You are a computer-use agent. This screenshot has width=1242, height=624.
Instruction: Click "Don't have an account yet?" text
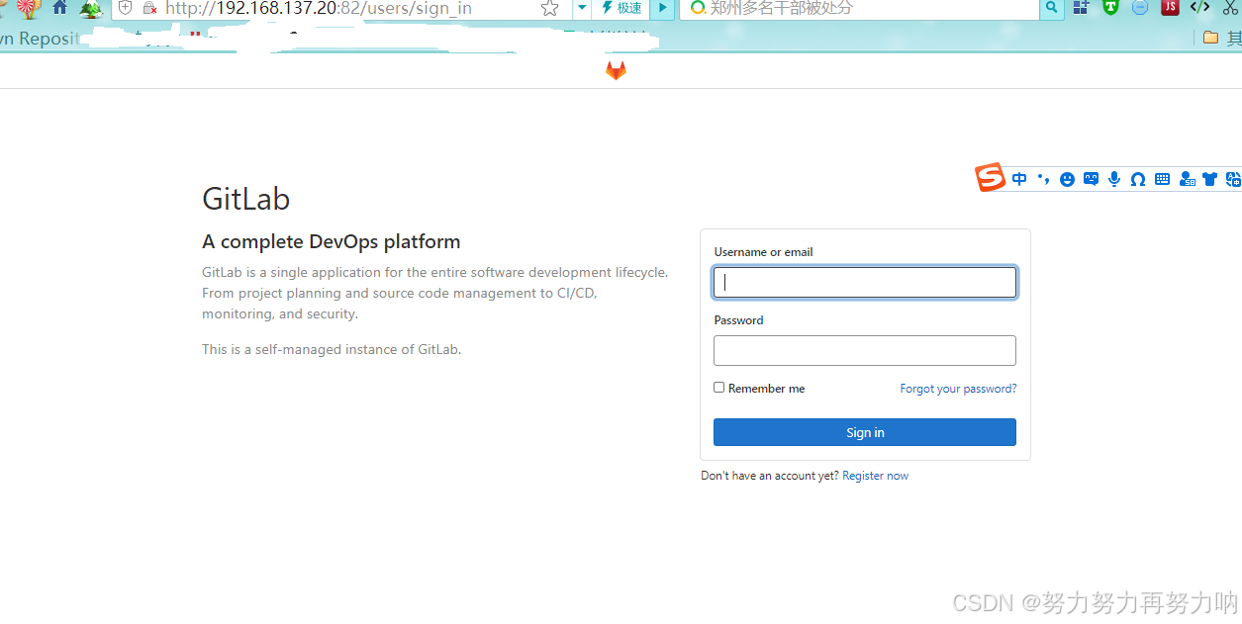(770, 476)
